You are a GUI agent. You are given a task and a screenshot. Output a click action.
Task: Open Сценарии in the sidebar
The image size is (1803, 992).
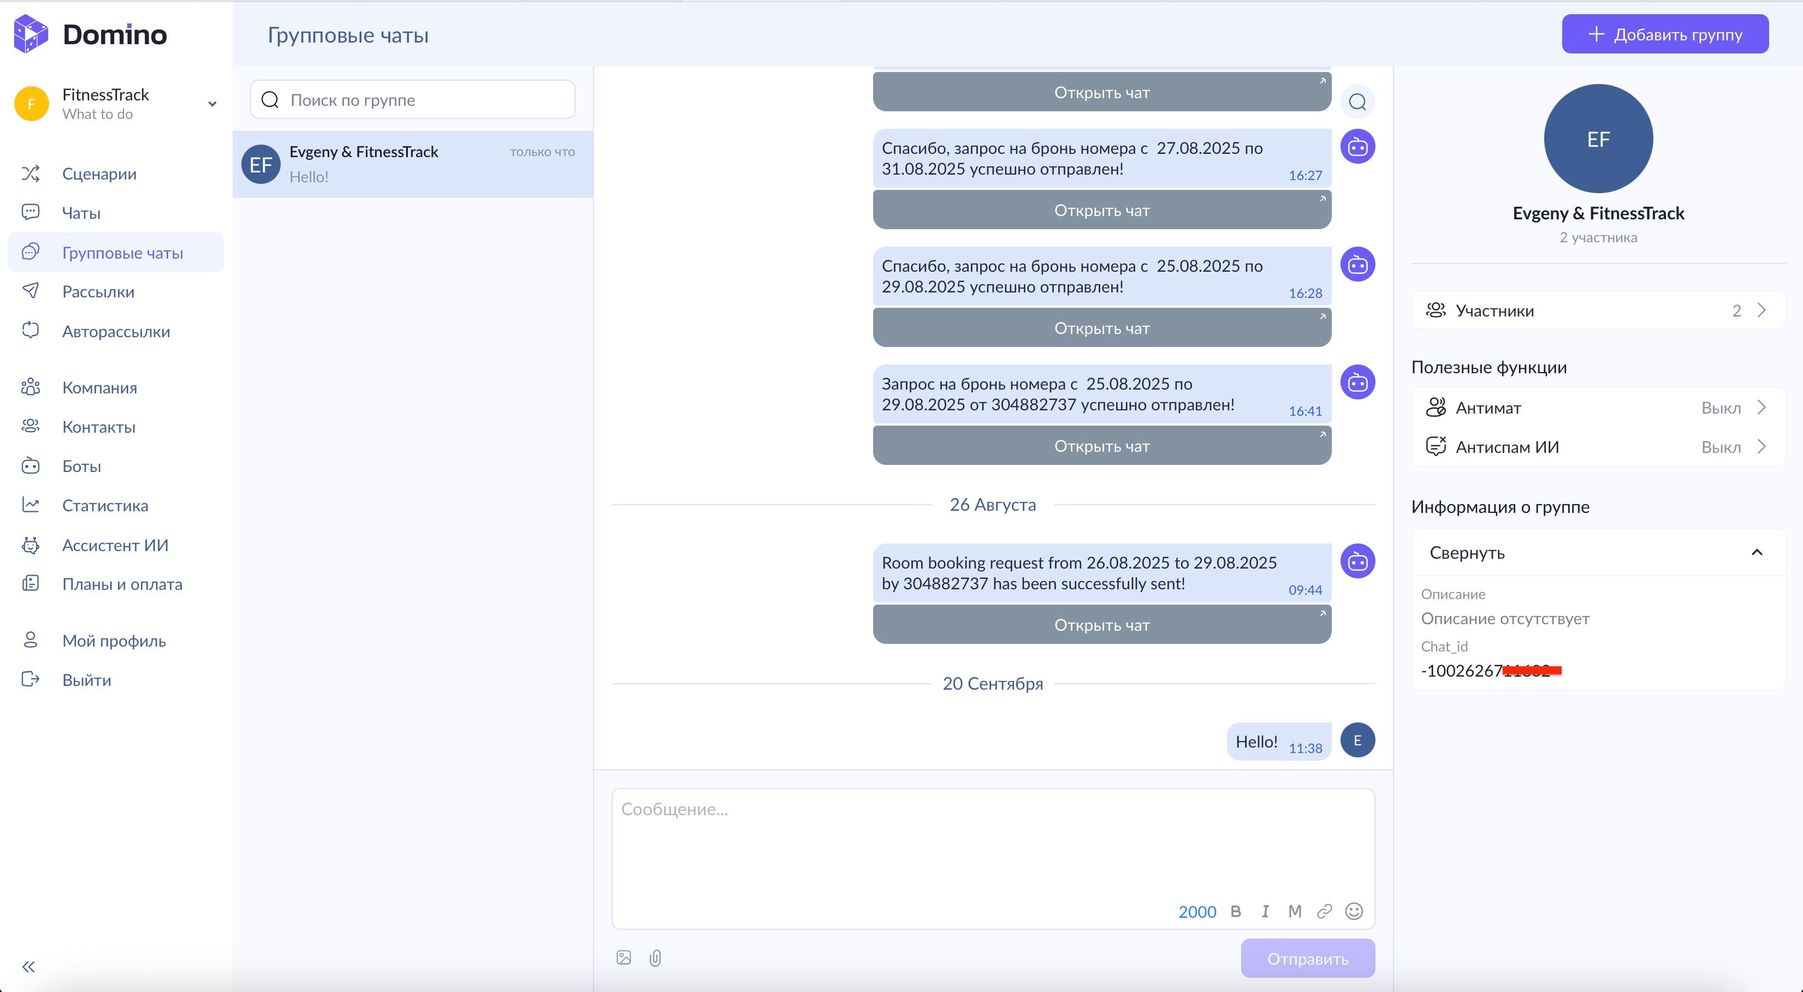coord(116,174)
